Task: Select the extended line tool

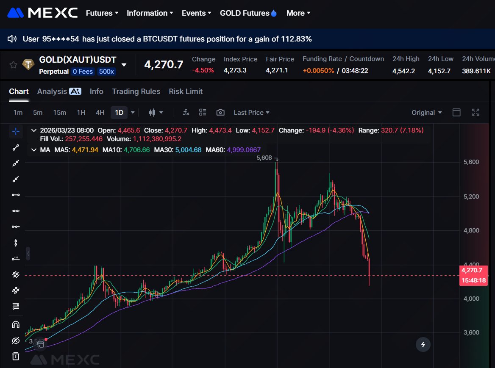Action: coord(16,179)
